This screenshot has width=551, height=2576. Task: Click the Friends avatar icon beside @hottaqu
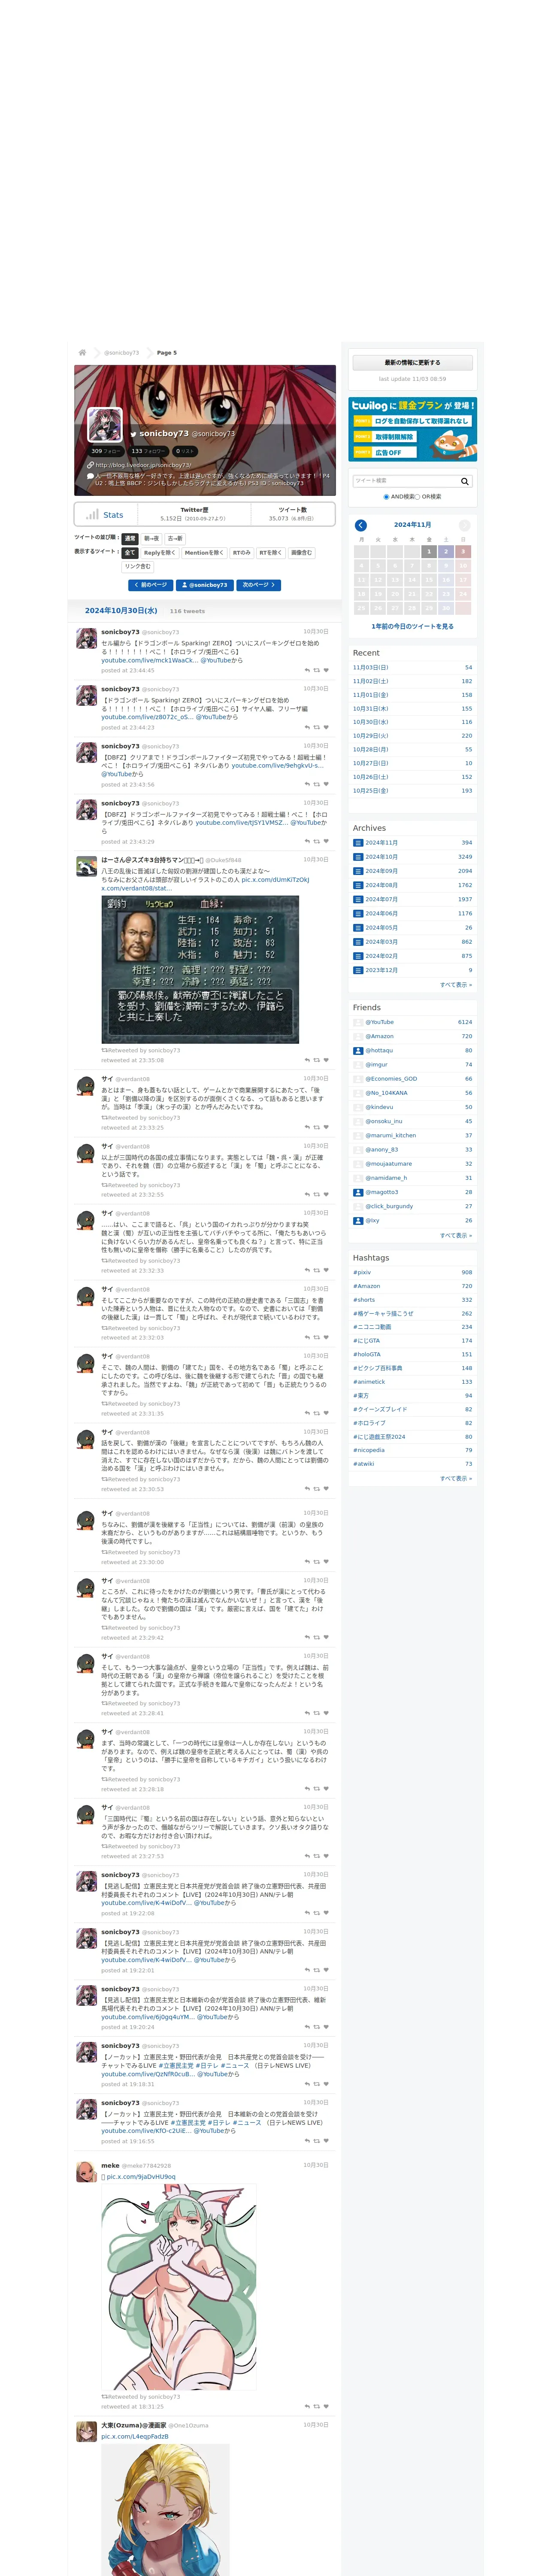(358, 1050)
